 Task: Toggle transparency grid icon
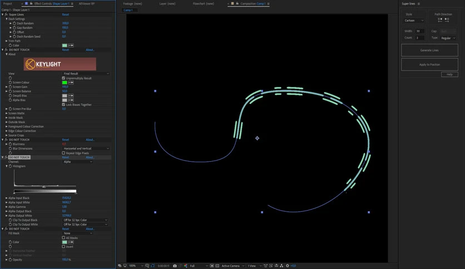click(x=217, y=266)
